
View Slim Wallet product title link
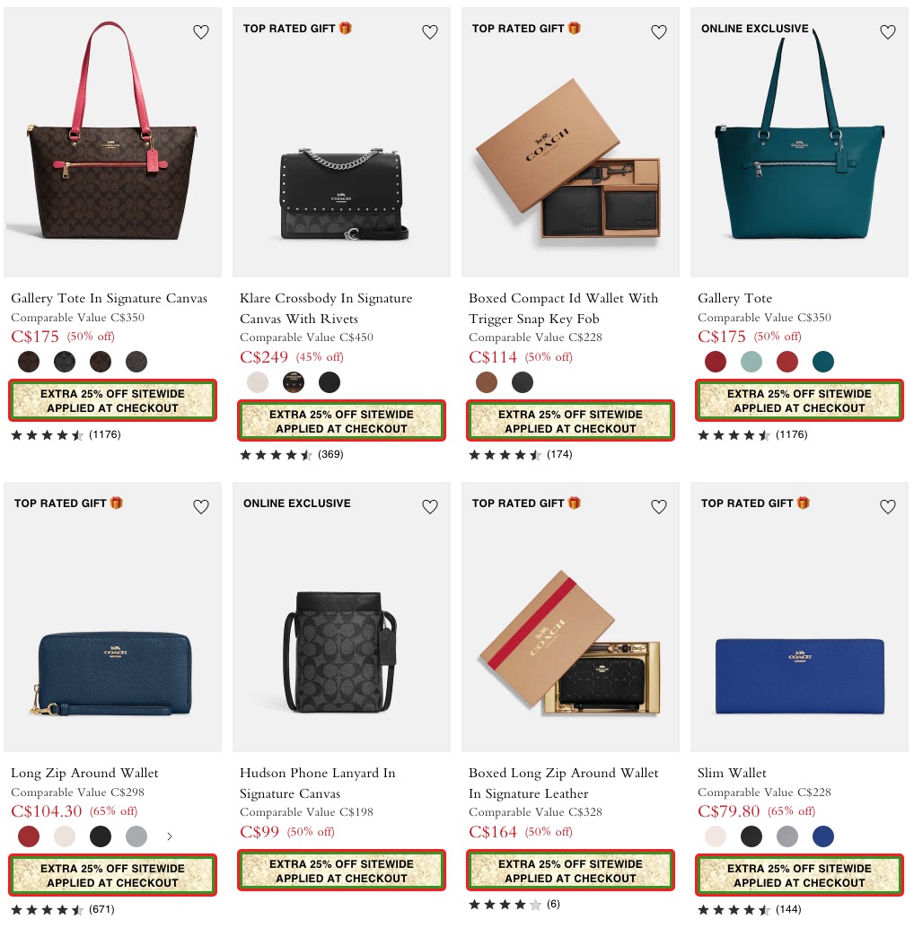(x=732, y=773)
